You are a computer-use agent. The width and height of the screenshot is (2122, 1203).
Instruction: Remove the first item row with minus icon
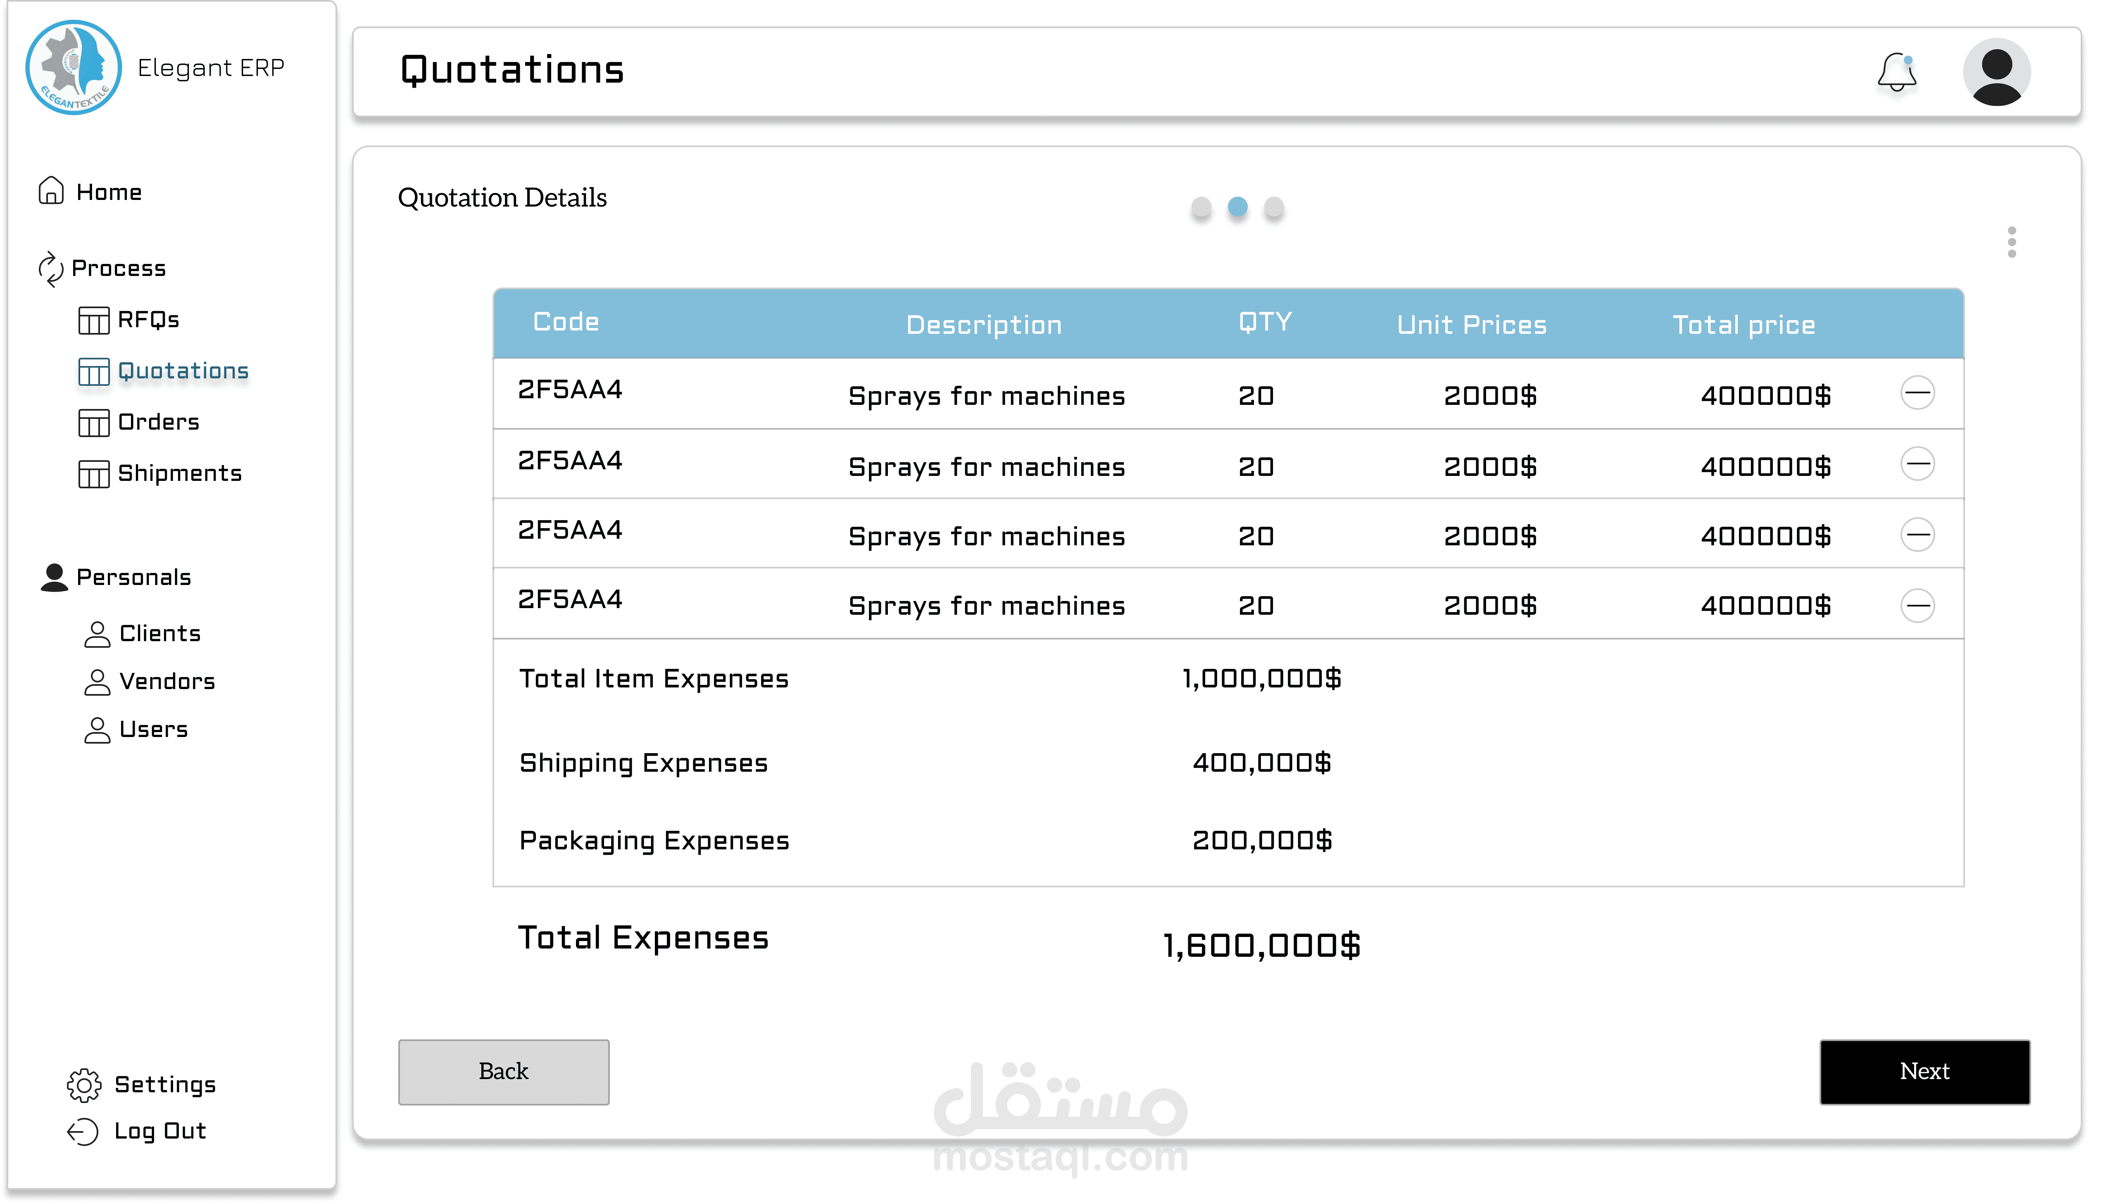click(1917, 393)
